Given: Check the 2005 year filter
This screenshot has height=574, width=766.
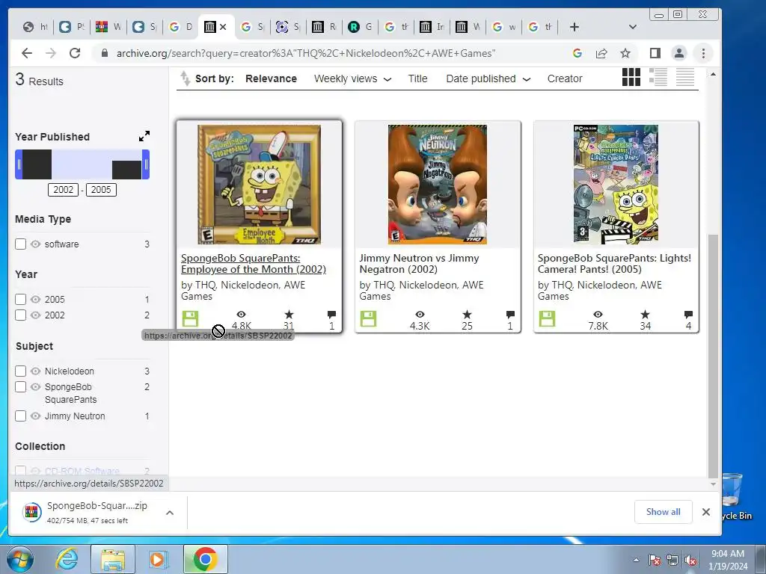Looking at the screenshot, I should tap(20, 299).
